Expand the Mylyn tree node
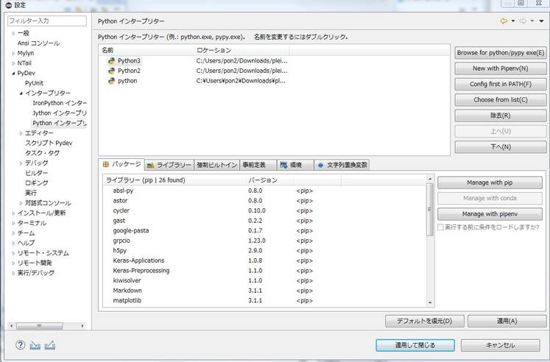This screenshot has width=550, height=362. (x=13, y=53)
